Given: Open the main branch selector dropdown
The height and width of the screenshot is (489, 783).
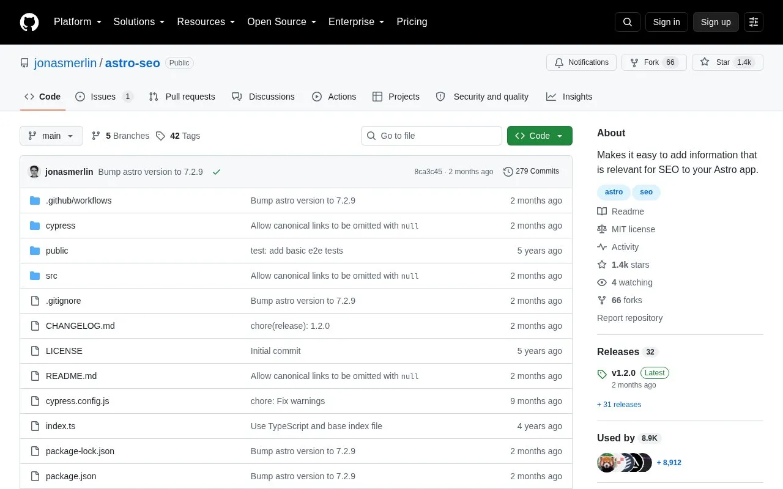Looking at the screenshot, I should (51, 136).
